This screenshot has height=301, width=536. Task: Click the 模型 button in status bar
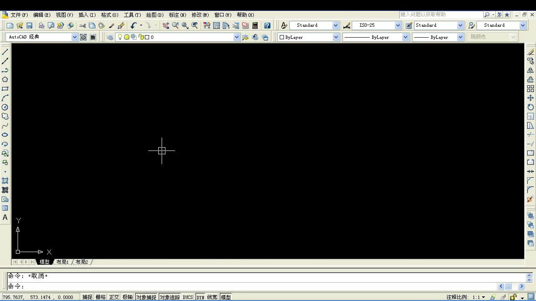[226, 297]
